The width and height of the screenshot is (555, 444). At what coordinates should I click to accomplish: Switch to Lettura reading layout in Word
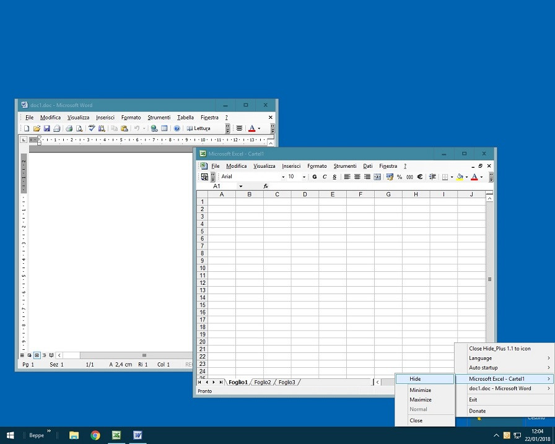(199, 128)
